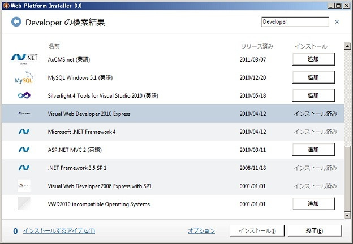Click the 2010/03/11 release date
The image size is (353, 244).
[253, 150]
